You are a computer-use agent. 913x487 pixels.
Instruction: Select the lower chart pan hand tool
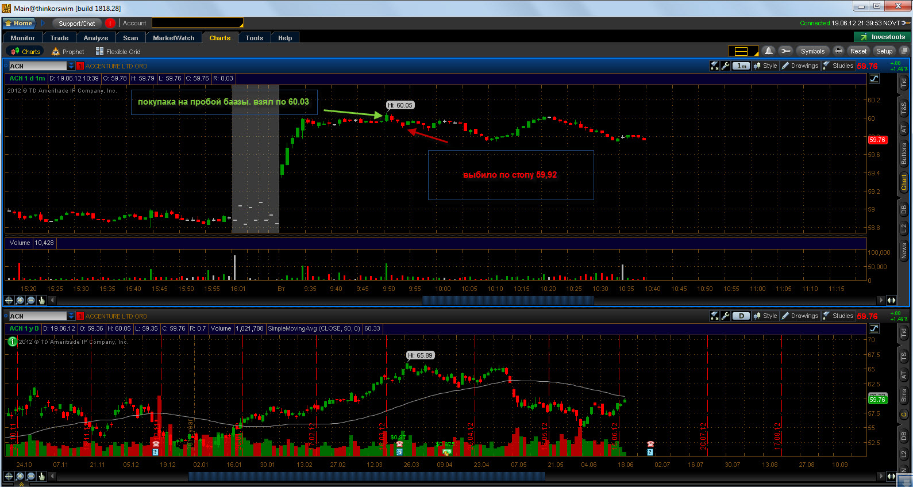click(42, 476)
